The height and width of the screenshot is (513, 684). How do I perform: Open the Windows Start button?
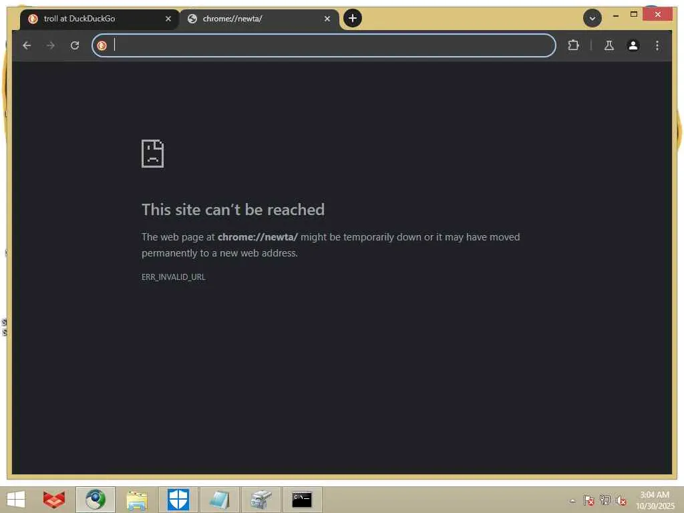(16, 500)
